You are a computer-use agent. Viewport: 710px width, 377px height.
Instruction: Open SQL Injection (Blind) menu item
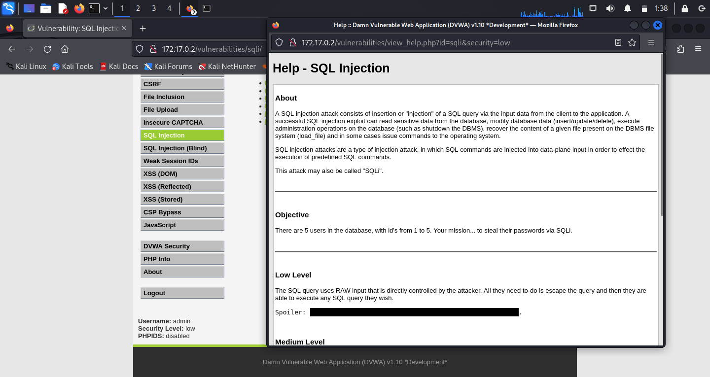pos(182,148)
